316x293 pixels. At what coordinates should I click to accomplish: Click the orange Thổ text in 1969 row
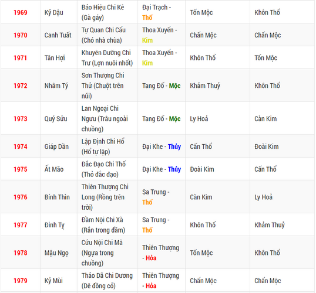tap(147, 18)
